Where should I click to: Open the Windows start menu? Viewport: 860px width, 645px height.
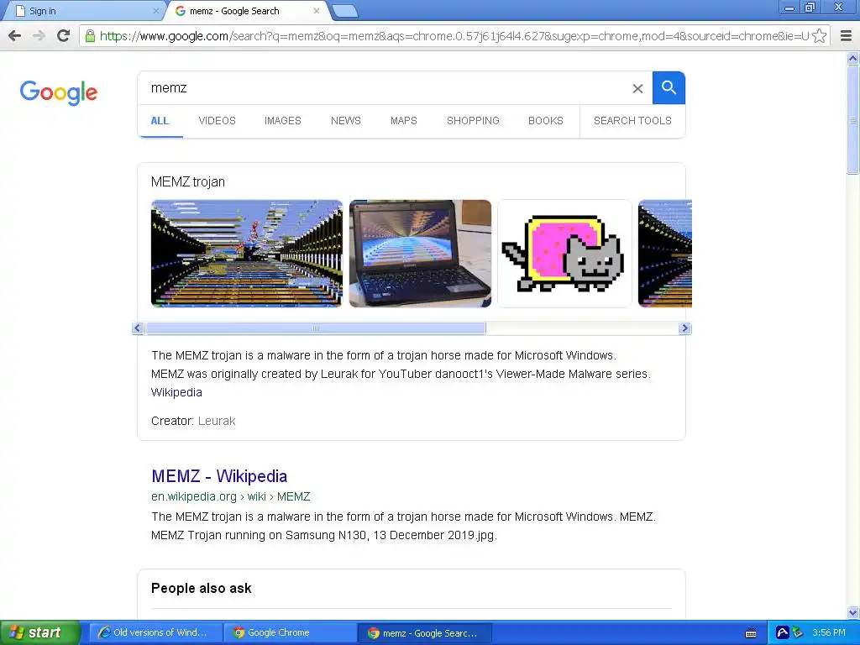[40, 632]
